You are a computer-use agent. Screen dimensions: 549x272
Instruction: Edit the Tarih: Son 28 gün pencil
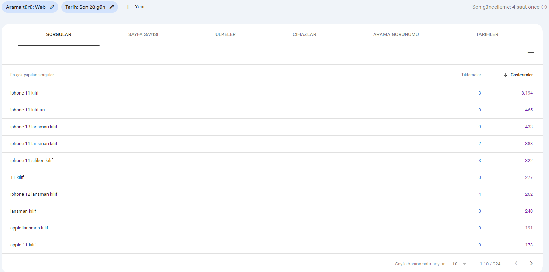click(112, 7)
